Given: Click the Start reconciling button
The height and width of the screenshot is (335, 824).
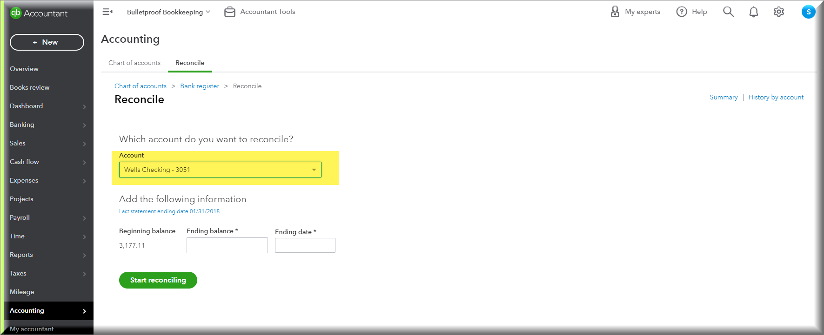Looking at the screenshot, I should click(x=158, y=280).
